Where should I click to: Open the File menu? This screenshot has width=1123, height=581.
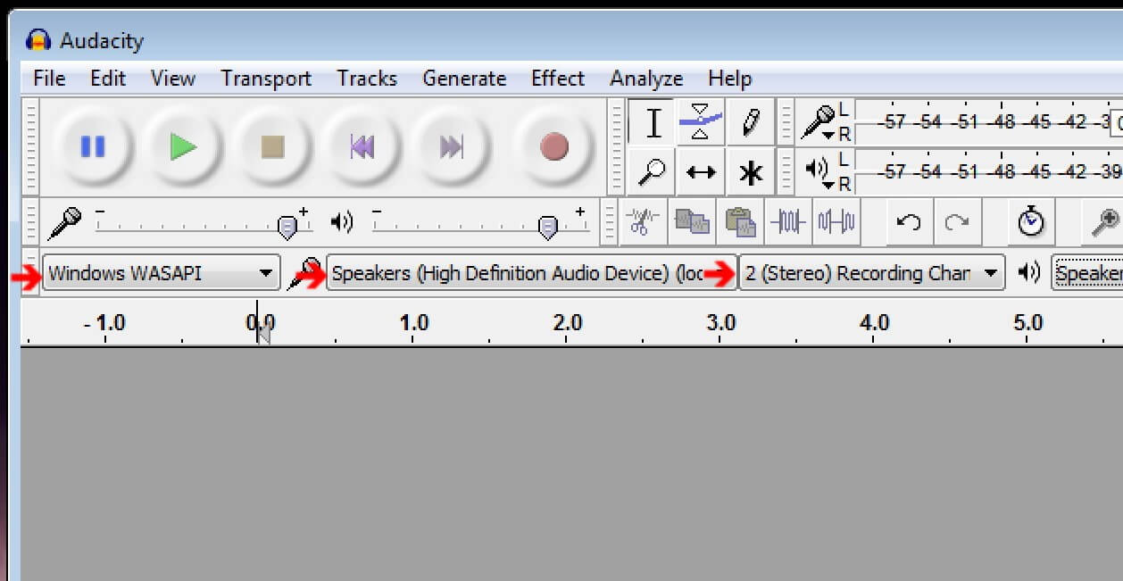[x=49, y=79]
